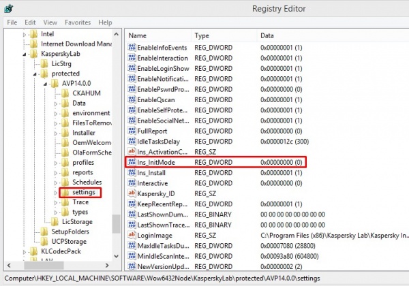
Task: Click the tree scroll down arrow
Action: point(117,256)
